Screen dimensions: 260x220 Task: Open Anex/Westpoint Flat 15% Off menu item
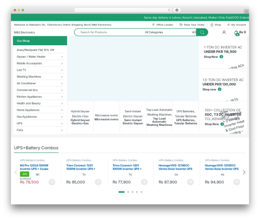click(35, 50)
